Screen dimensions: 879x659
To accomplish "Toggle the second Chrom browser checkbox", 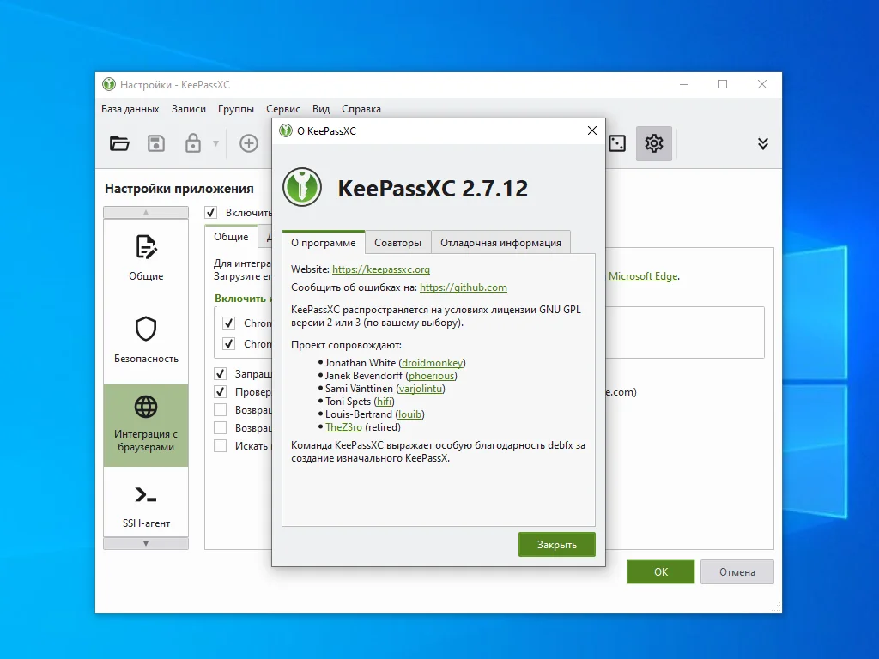I will pyautogui.click(x=228, y=343).
